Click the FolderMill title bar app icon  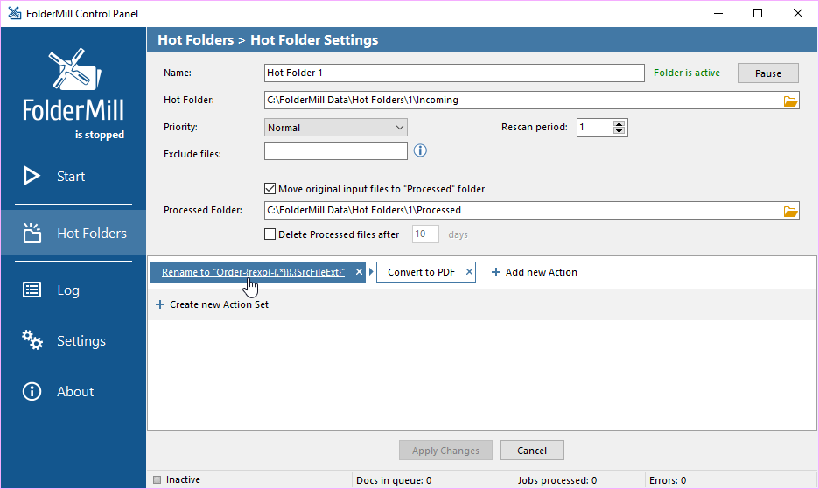15,13
